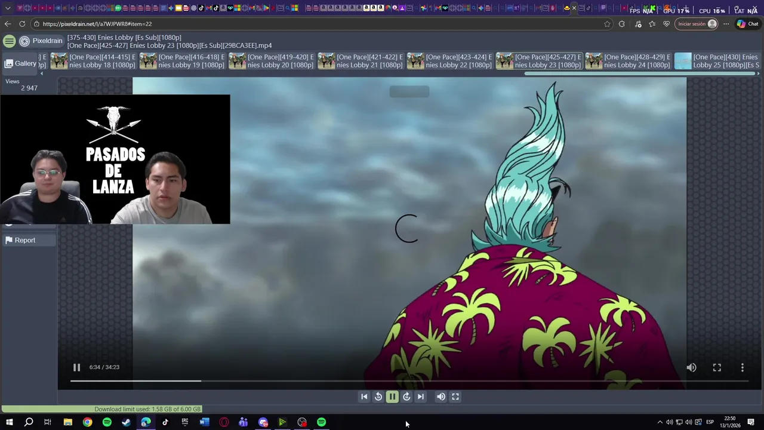The height and width of the screenshot is (430, 764).
Task: Open Microsoft Teams from the taskbar
Action: point(244,422)
